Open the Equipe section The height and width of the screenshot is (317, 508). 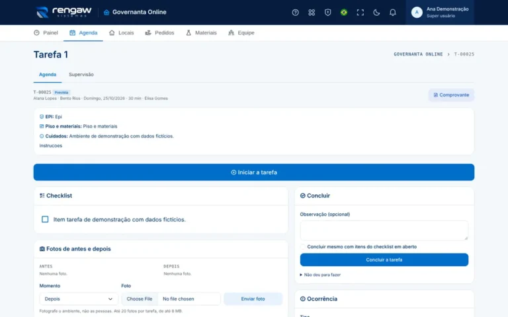click(241, 32)
